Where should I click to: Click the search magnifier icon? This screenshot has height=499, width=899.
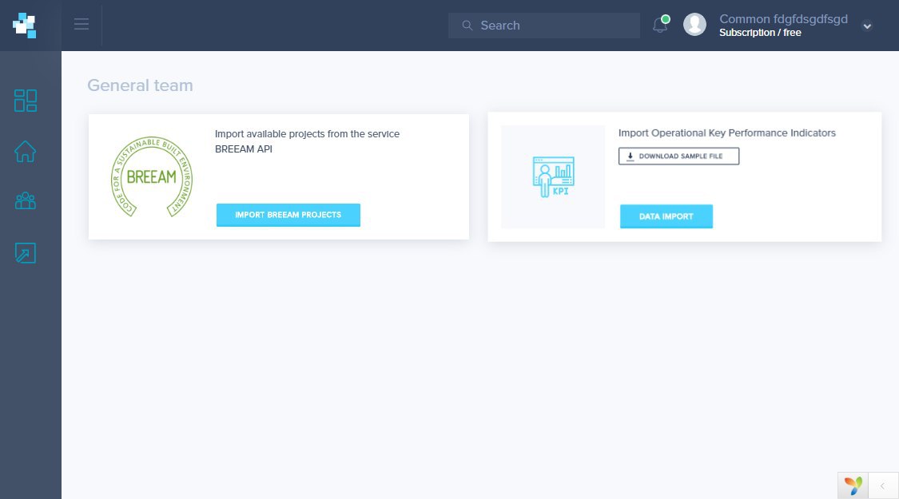click(467, 26)
